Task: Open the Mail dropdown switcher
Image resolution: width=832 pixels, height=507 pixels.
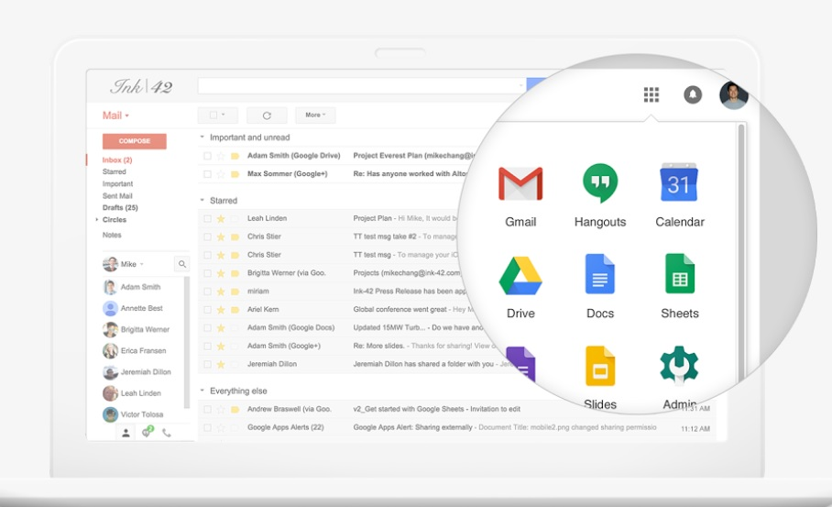Action: (x=115, y=116)
